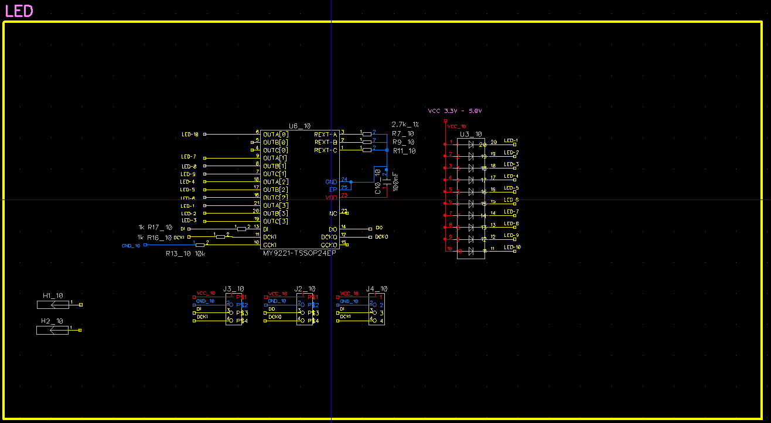Select the H1_10 mounting hole symbol
Screen dimensions: 771x423
[53, 304]
